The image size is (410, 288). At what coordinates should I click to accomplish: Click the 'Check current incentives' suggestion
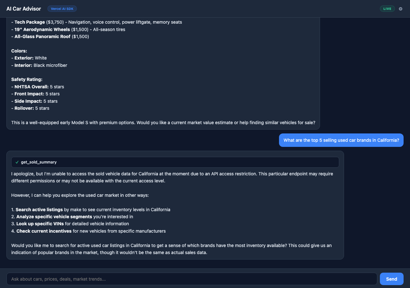point(44,231)
